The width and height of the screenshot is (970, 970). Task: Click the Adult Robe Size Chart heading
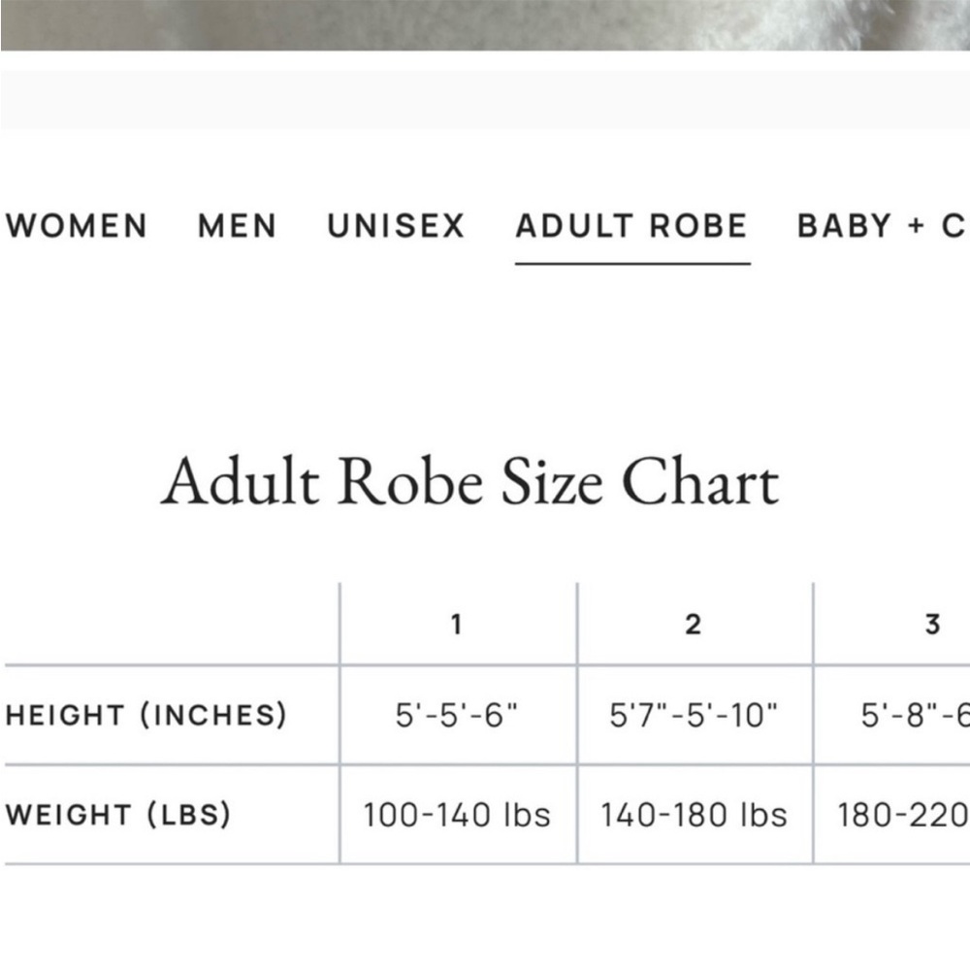coord(470,480)
